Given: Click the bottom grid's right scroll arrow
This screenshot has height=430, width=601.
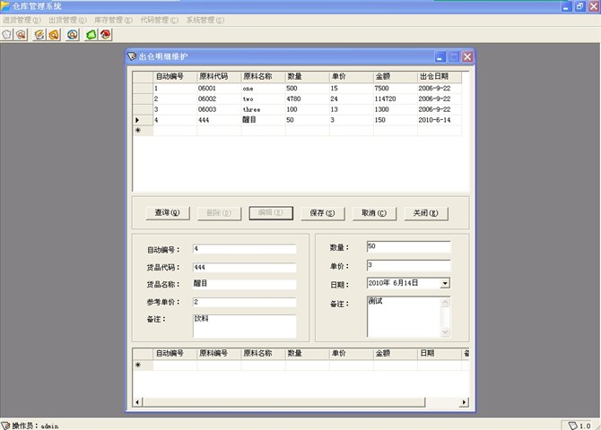Looking at the screenshot, I should 464,402.
